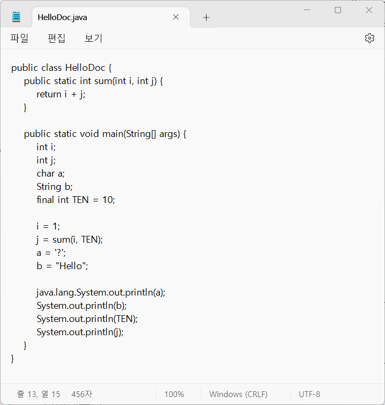Open the settings gear icon
This screenshot has width=385, height=405.
click(x=370, y=38)
